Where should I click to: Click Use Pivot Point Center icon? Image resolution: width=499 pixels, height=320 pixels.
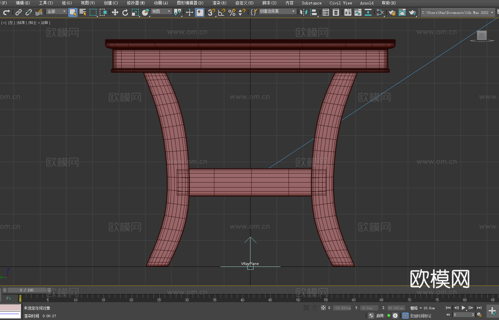click(x=178, y=12)
